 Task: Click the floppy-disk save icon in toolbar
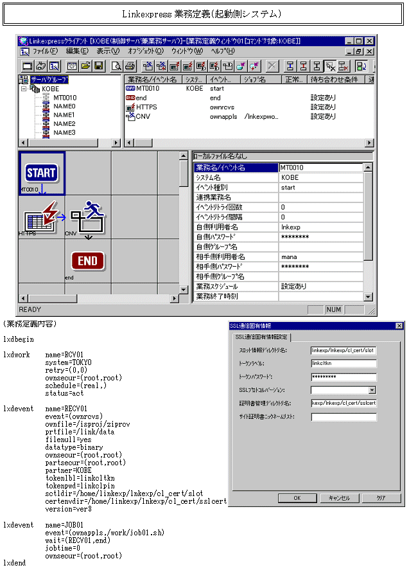[98, 66]
